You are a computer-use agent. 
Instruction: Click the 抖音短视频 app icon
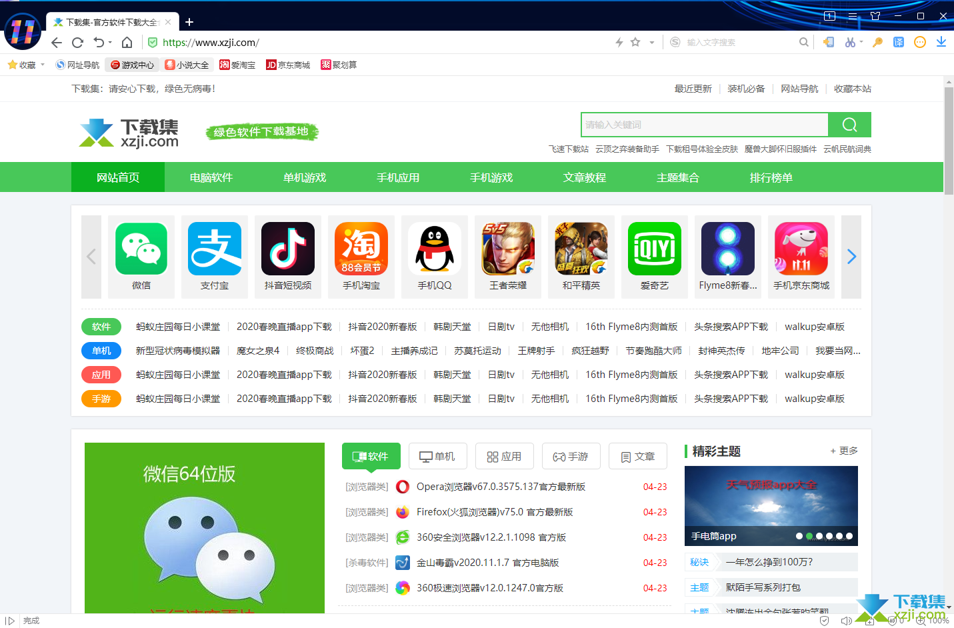click(x=288, y=249)
